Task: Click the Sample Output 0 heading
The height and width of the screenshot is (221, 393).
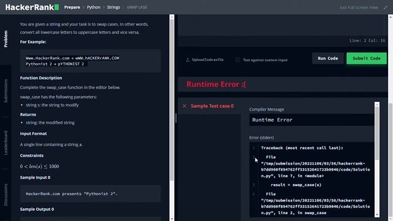Action: pyautogui.click(x=37, y=209)
